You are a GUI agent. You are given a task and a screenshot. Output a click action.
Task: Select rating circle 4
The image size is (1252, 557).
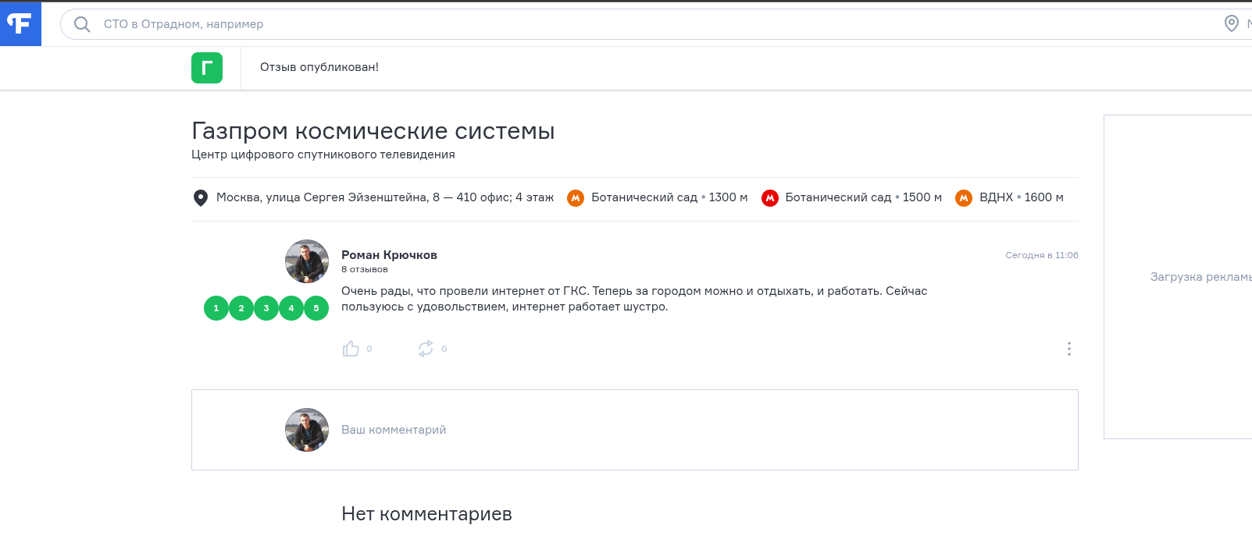tap(291, 308)
